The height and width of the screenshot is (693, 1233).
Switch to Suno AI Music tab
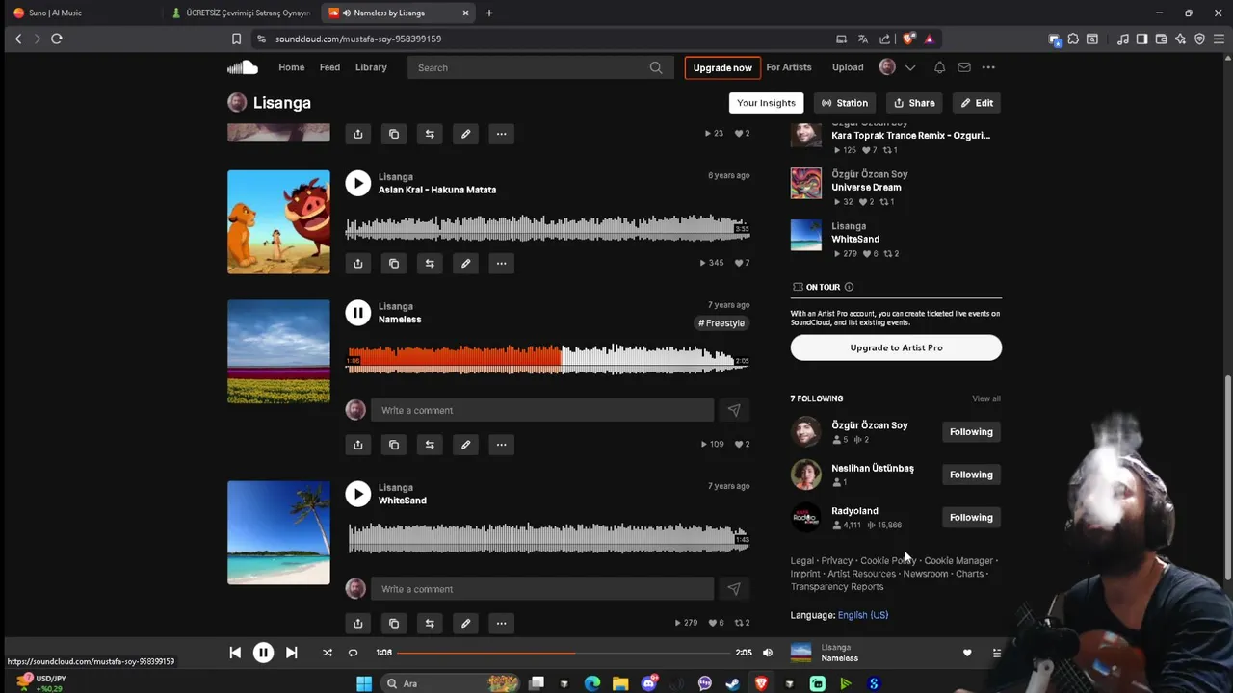coord(79,13)
